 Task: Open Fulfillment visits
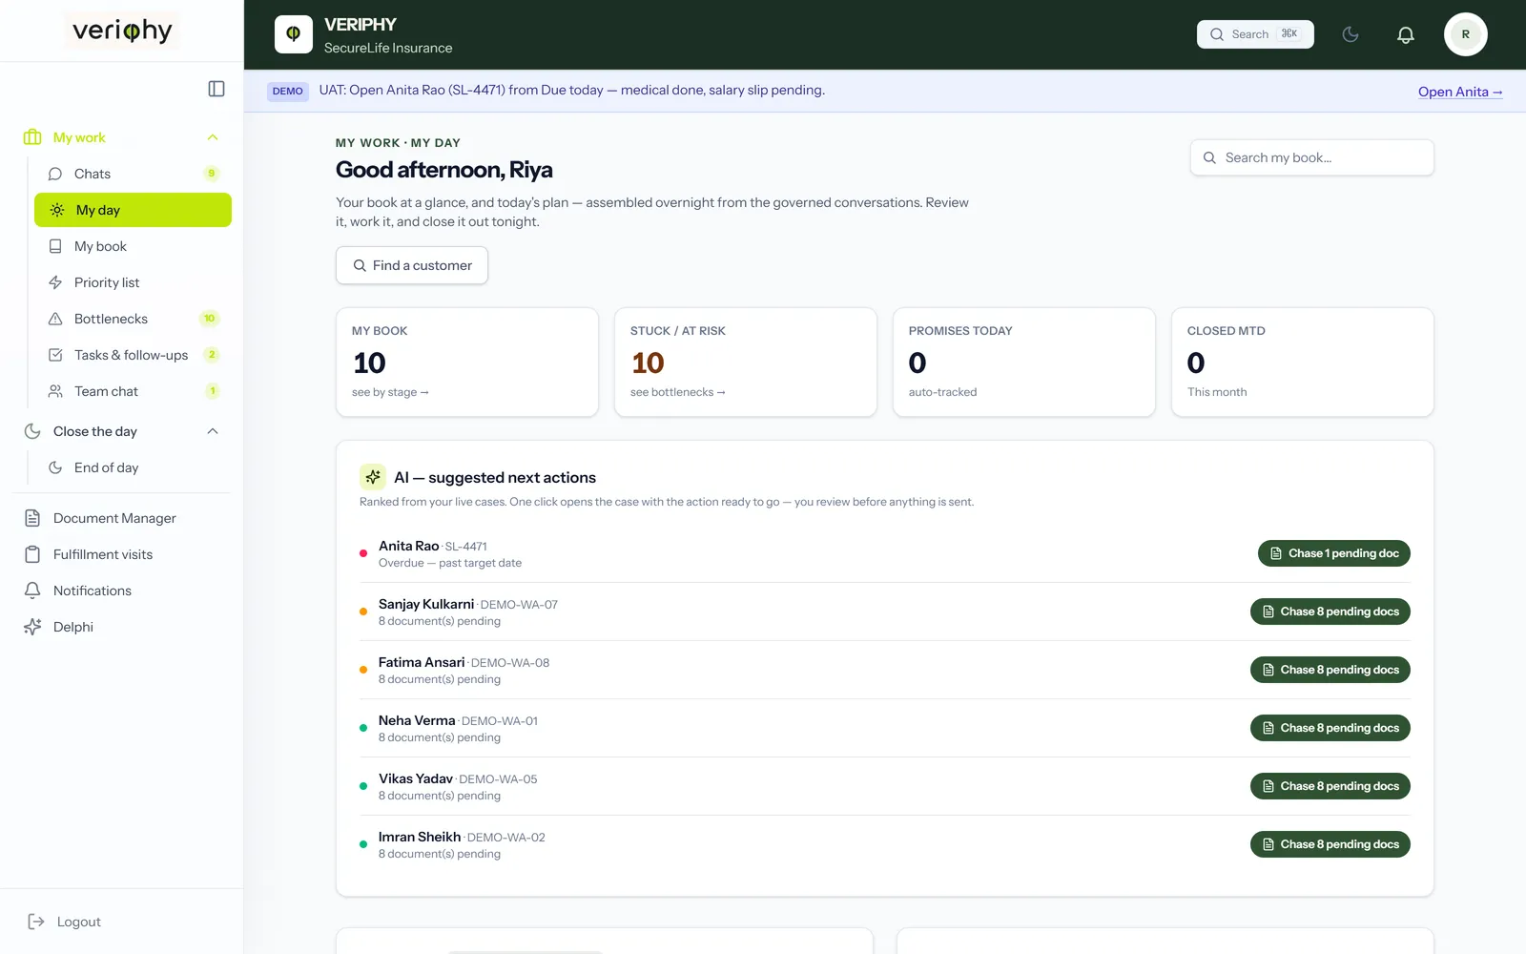tap(121, 554)
